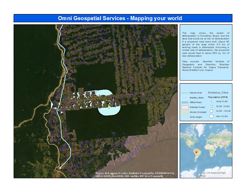Click the white city marker at the river's southern end
The image size is (246, 190).
point(60,168)
